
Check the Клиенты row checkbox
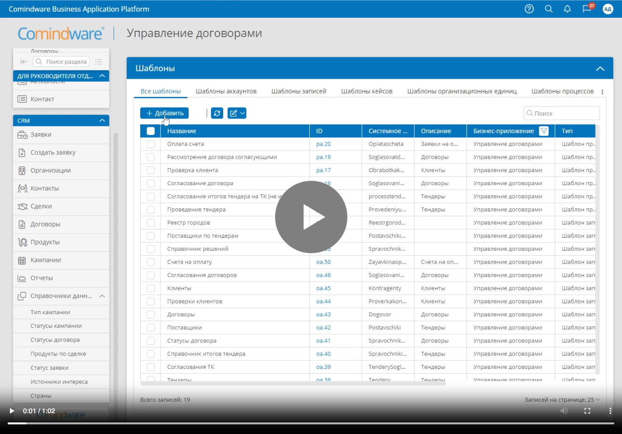point(151,288)
